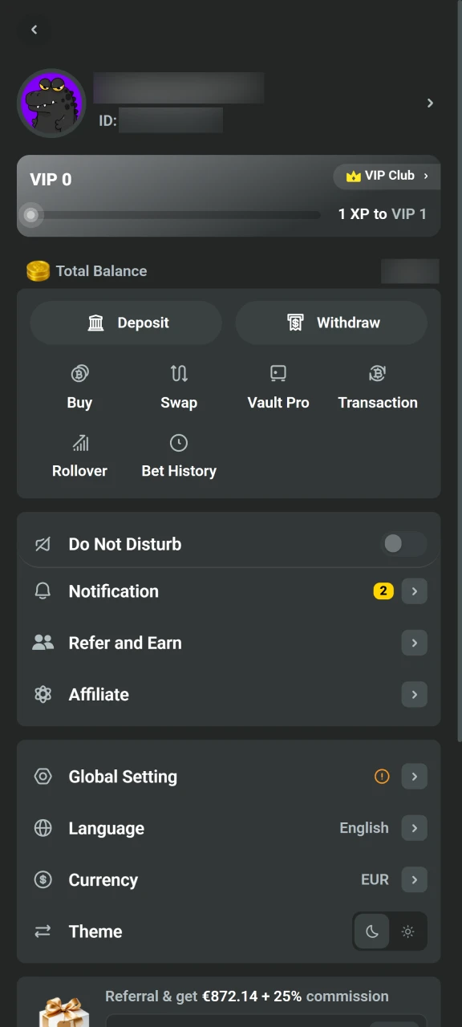Open the Language selector showing English
This screenshot has width=462, height=1027.
414,828
